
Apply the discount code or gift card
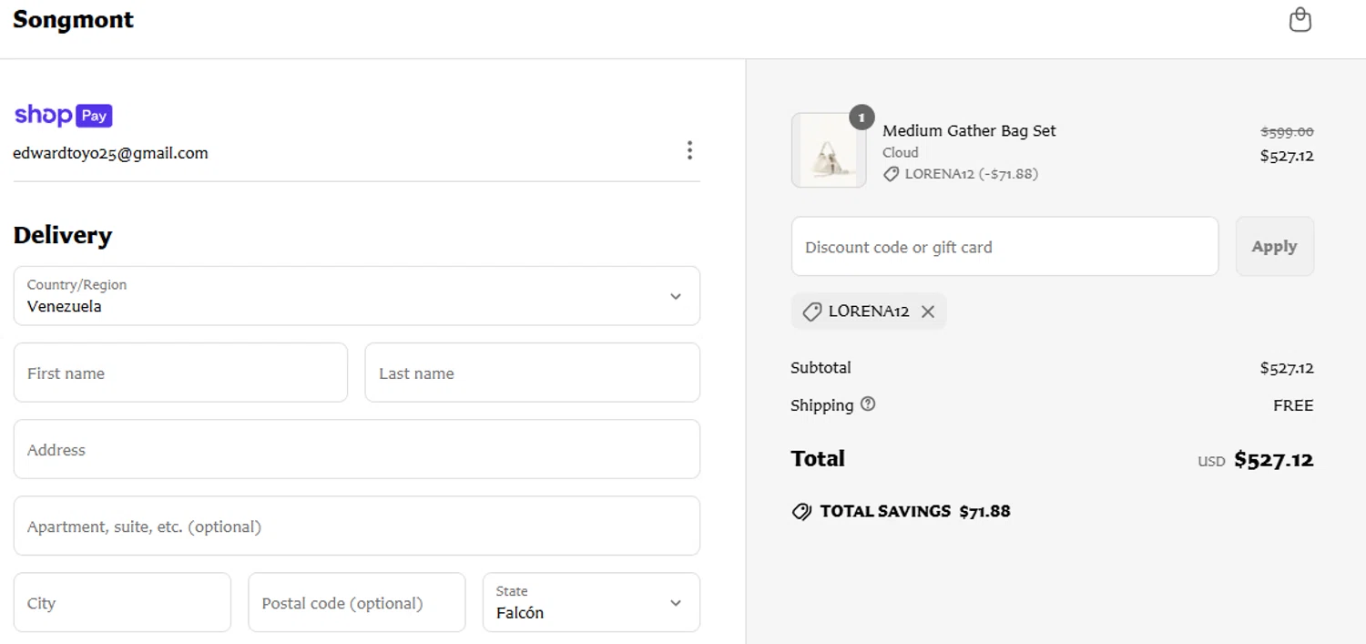[1274, 246]
